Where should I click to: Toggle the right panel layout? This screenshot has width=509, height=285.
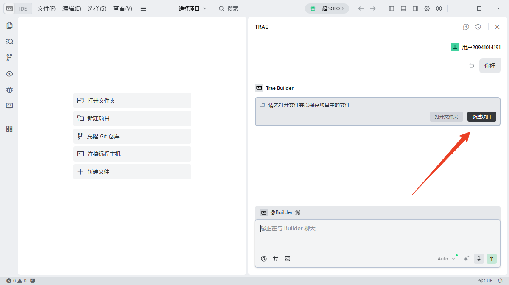(415, 8)
